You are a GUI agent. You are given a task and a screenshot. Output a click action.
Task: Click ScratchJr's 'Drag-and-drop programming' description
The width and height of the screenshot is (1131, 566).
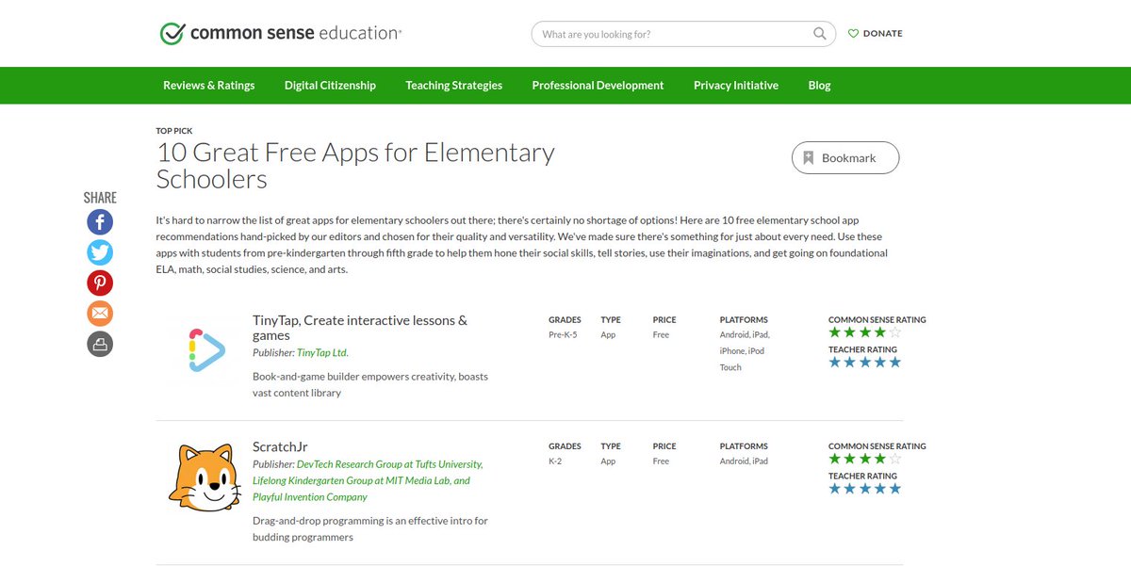tap(370, 529)
